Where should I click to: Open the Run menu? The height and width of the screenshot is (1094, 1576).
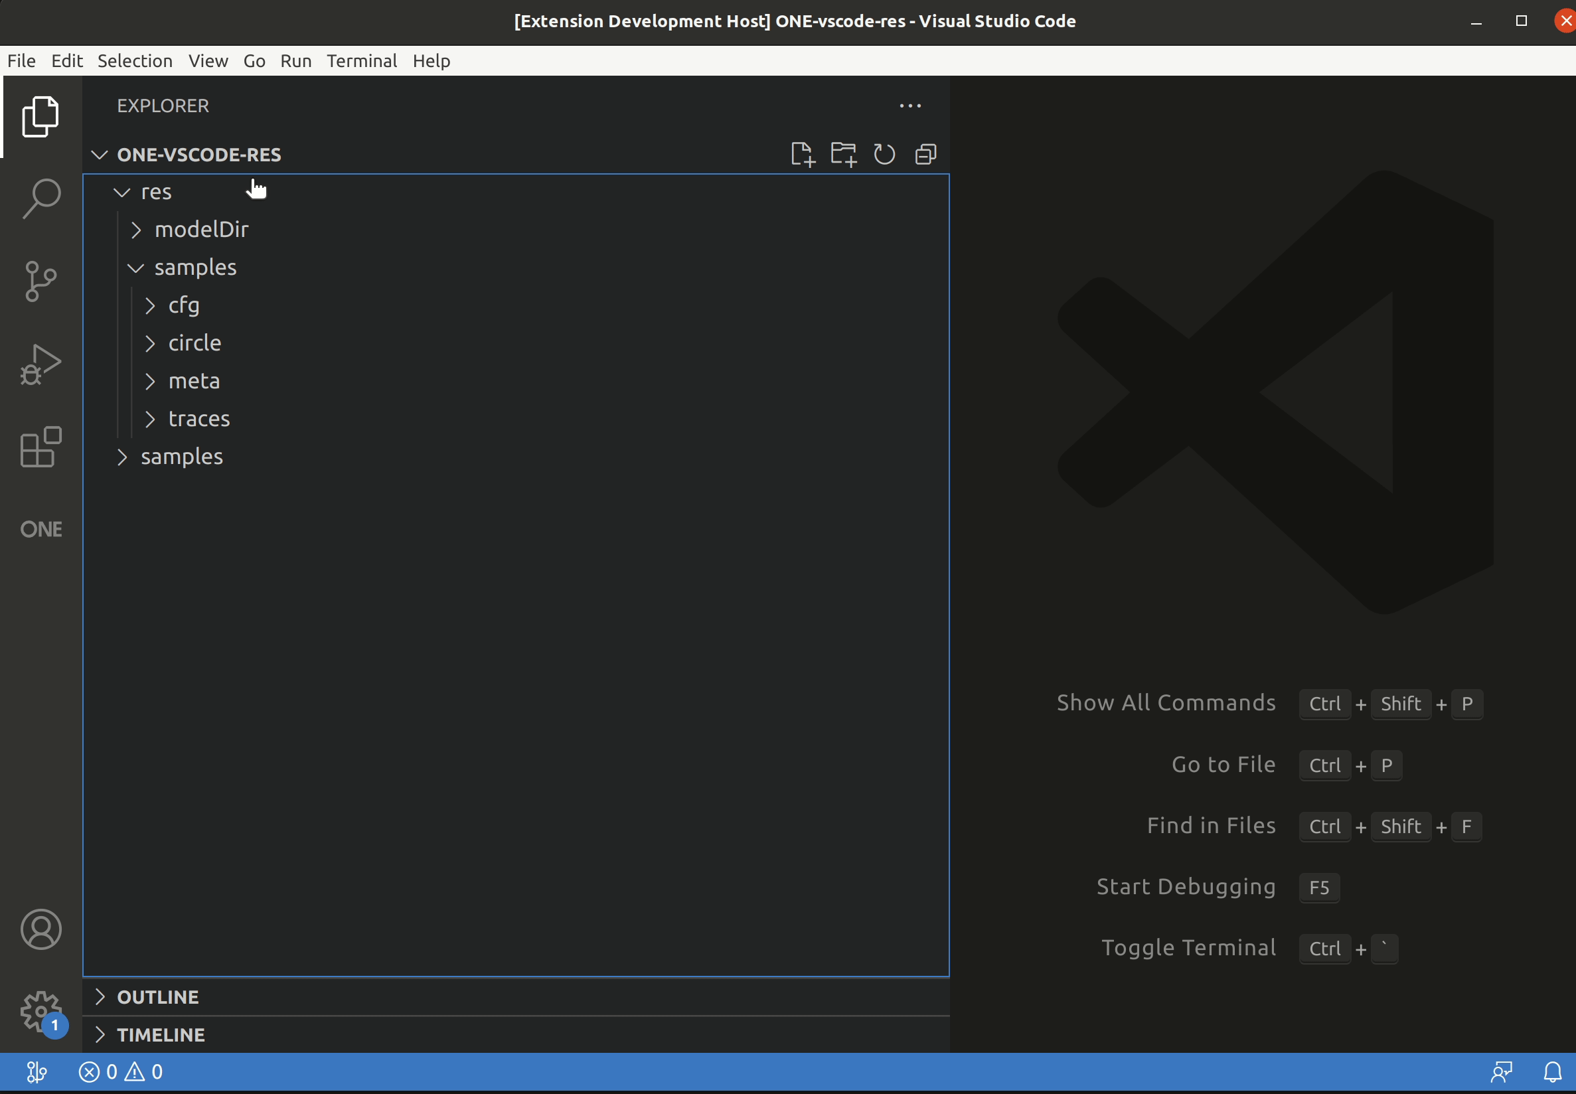(x=295, y=60)
